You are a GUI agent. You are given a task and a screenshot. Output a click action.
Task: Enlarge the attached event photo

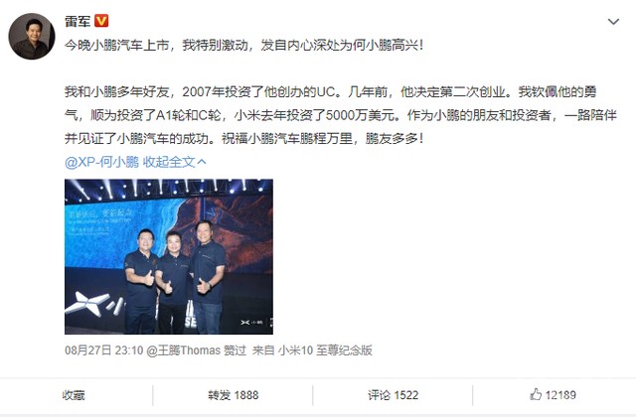(x=169, y=256)
